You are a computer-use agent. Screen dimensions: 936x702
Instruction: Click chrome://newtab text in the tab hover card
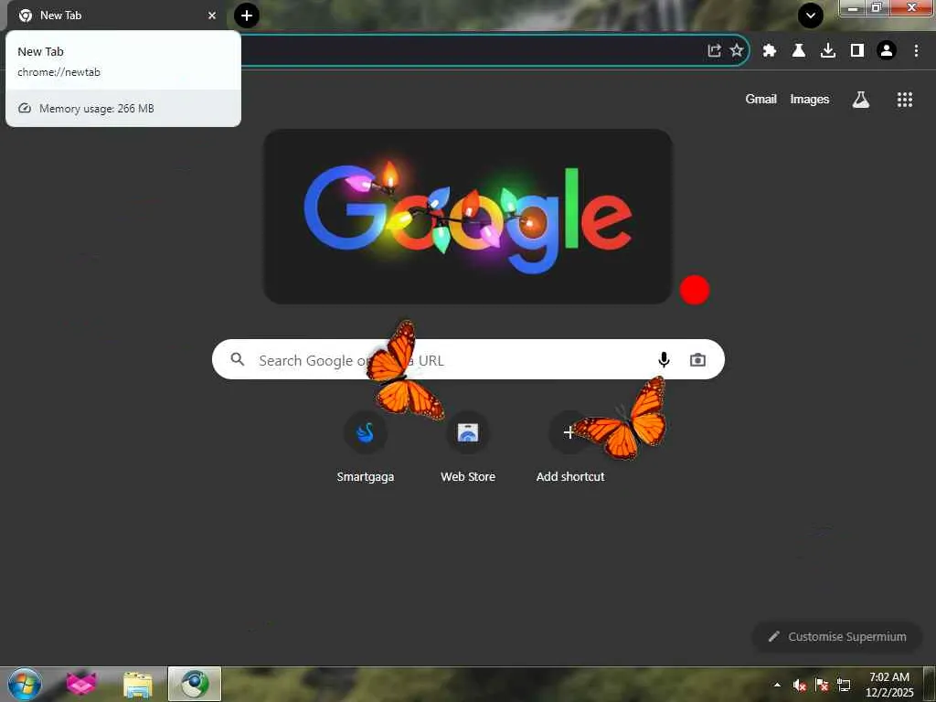(59, 72)
